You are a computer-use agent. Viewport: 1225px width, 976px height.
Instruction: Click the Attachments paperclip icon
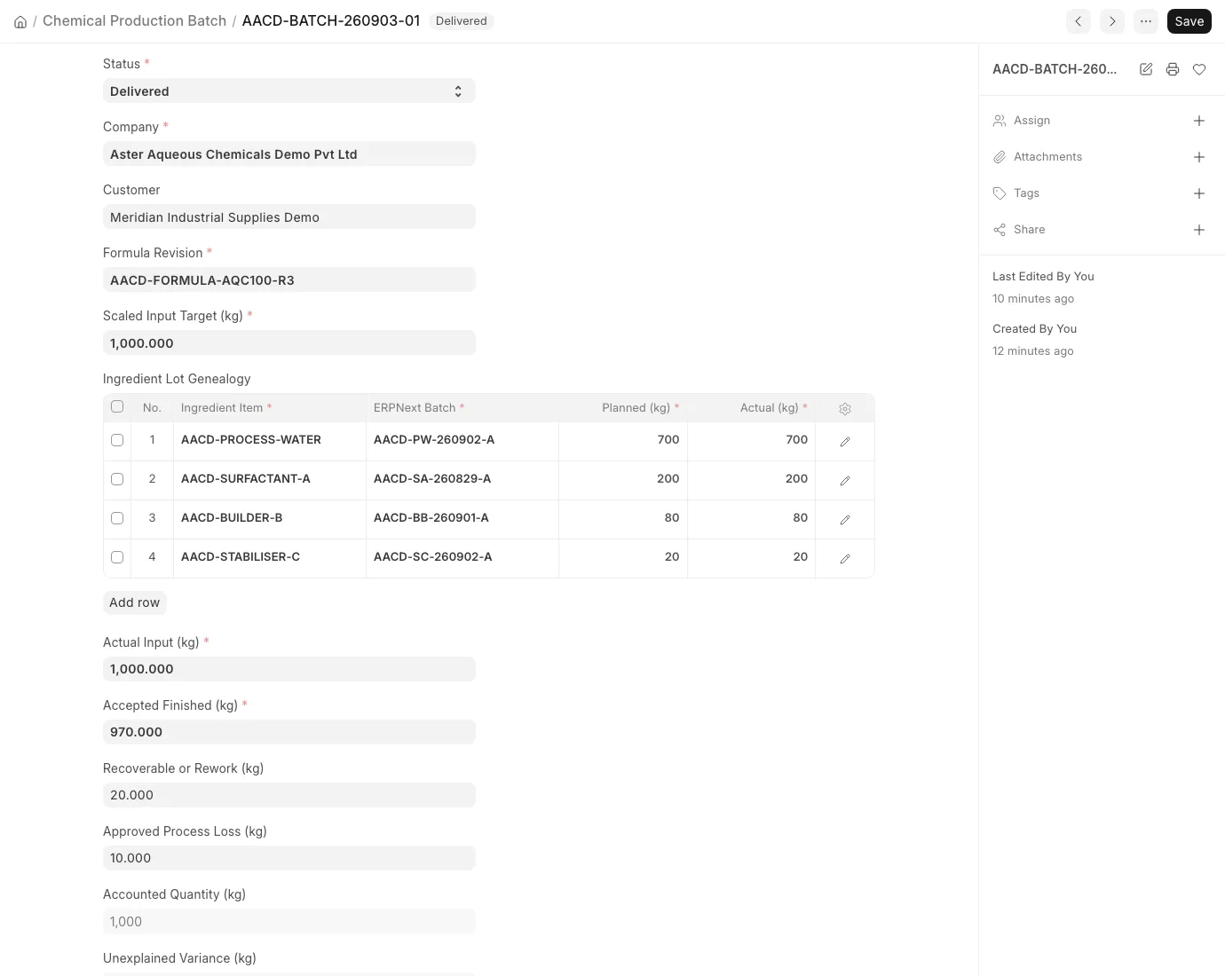tap(1000, 157)
